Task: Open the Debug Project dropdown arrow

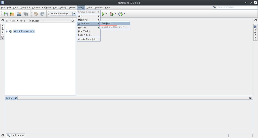Action: [x=115, y=14]
